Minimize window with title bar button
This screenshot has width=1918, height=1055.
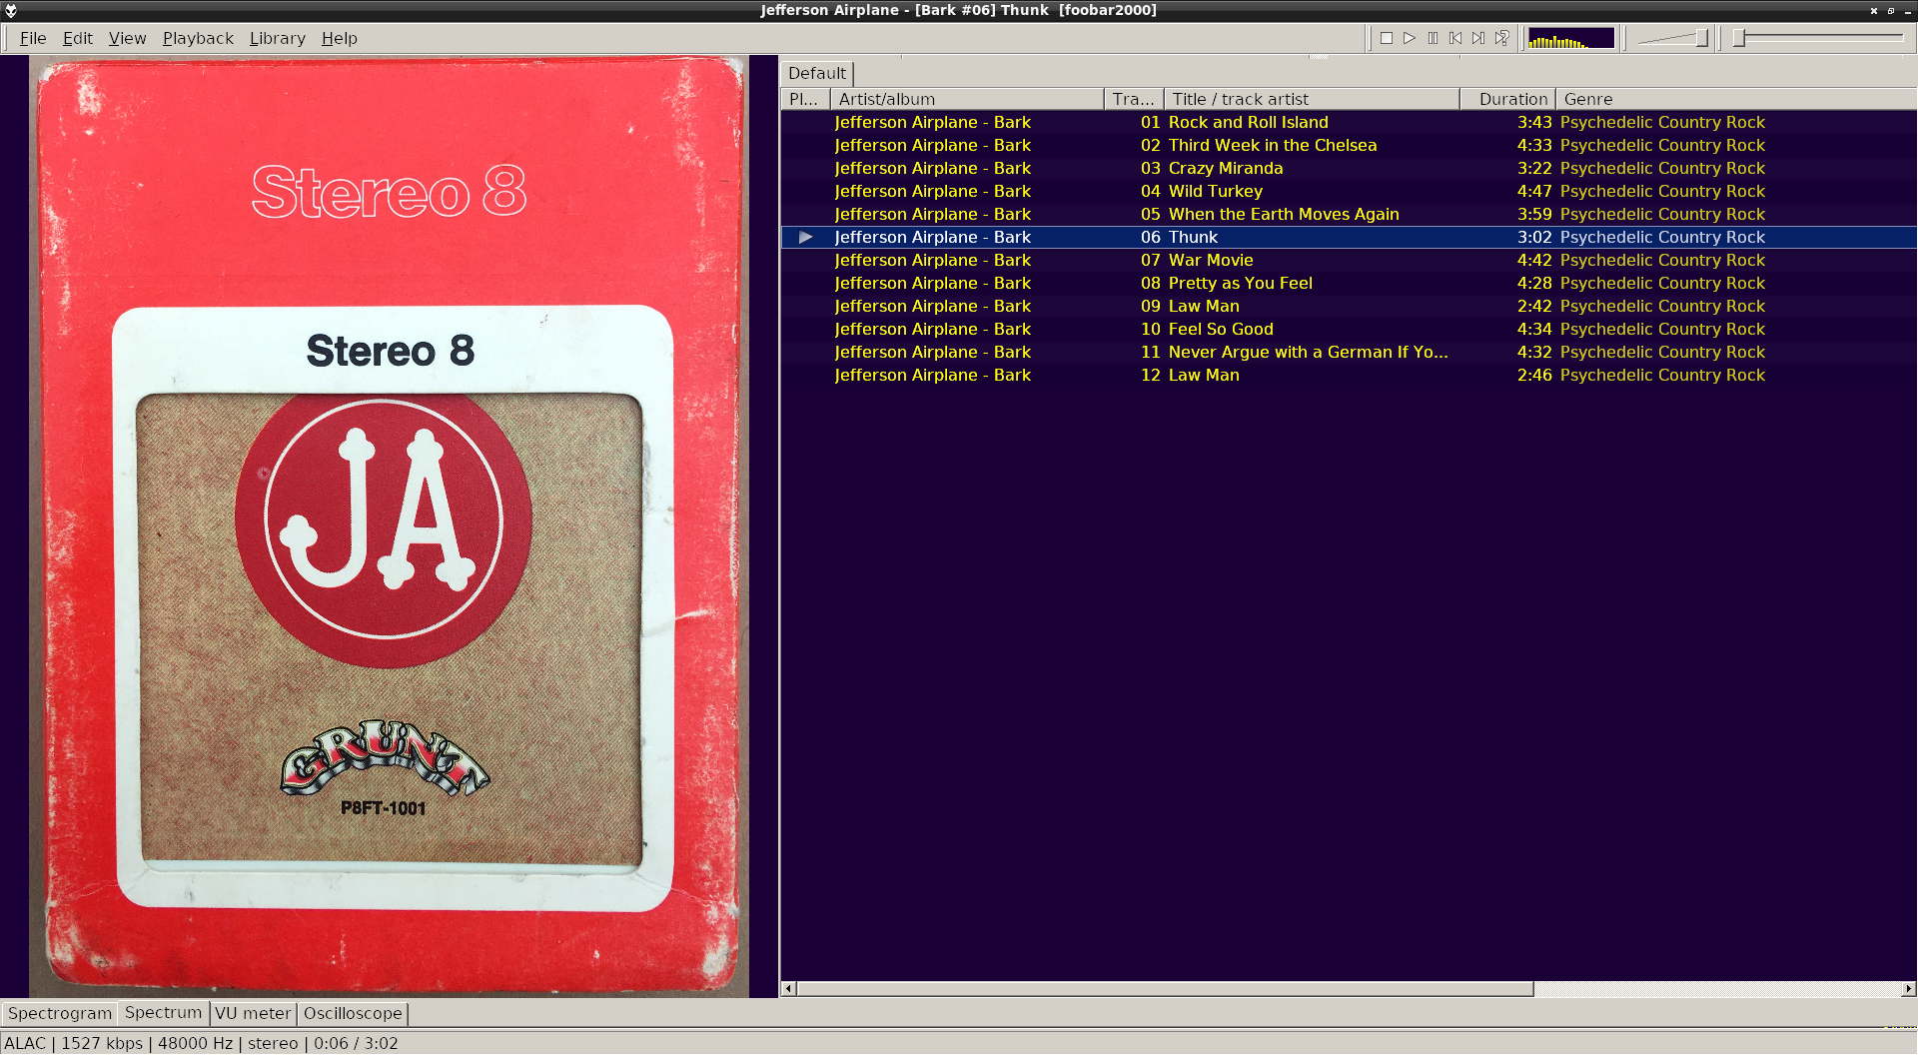(1907, 10)
